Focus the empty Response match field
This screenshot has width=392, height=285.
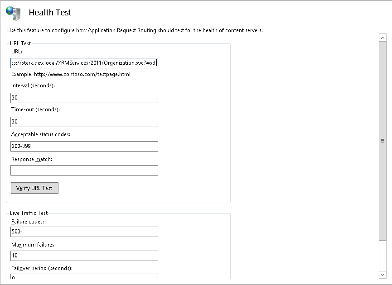84,170
